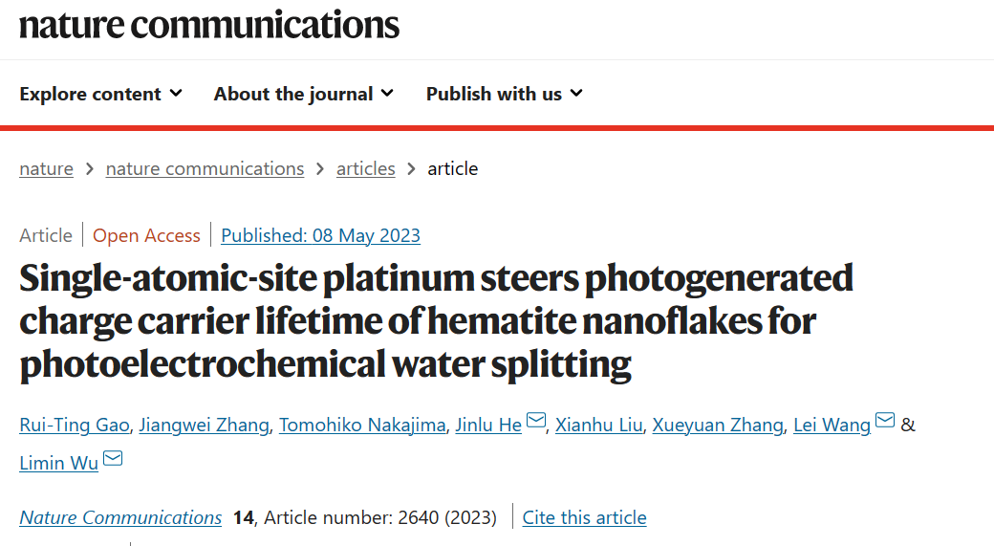Go to the nature breadcrumb link
Viewport: 994px width, 546px height.
click(46, 168)
